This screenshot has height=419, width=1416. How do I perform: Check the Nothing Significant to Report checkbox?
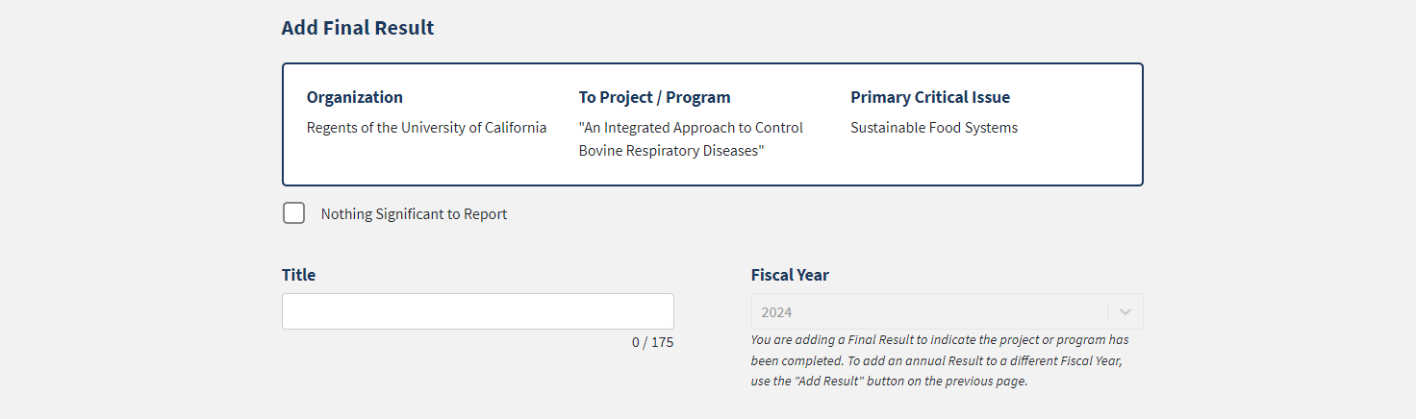(x=293, y=213)
